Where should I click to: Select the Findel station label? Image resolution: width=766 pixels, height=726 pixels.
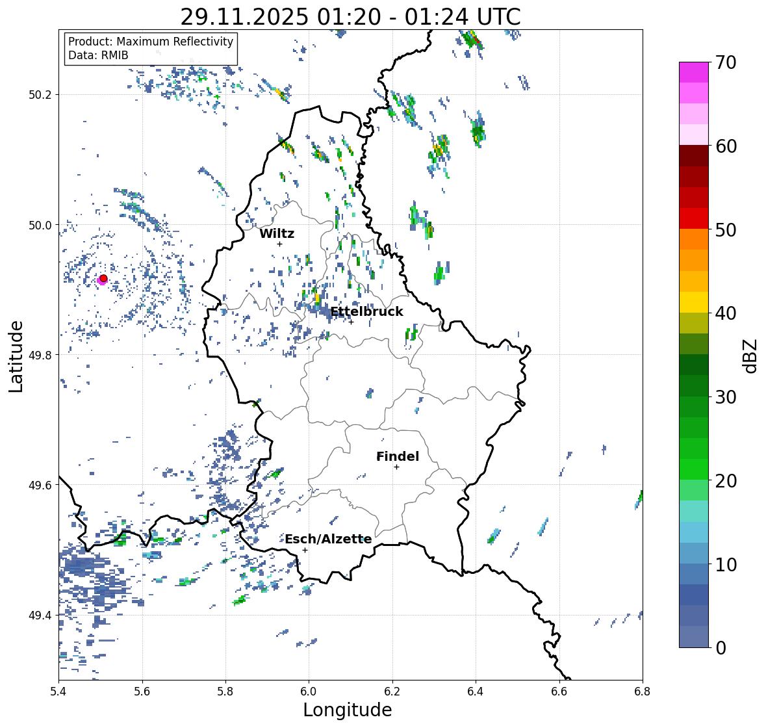pyautogui.click(x=397, y=456)
